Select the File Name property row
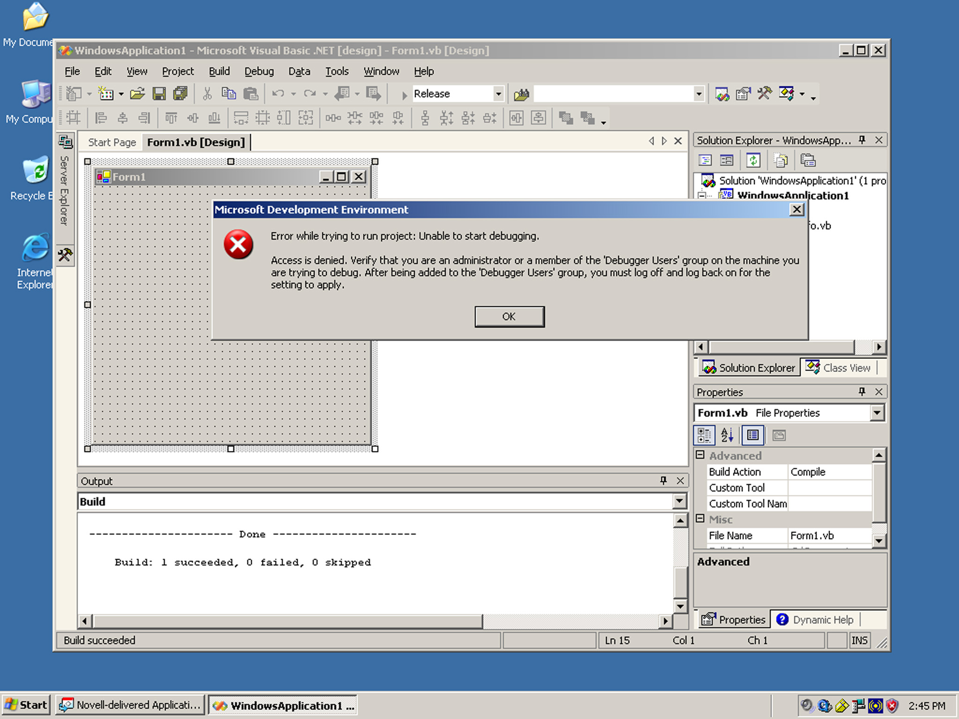This screenshot has width=959, height=719. click(789, 536)
